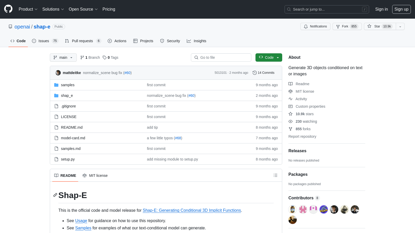
Task: Switch to the Actions tab
Action: [117, 41]
